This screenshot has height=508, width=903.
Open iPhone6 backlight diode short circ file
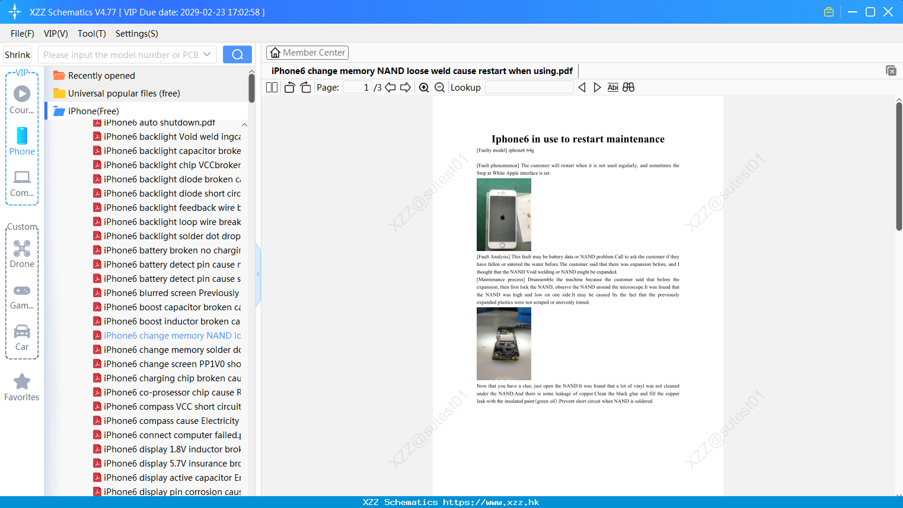tap(167, 194)
